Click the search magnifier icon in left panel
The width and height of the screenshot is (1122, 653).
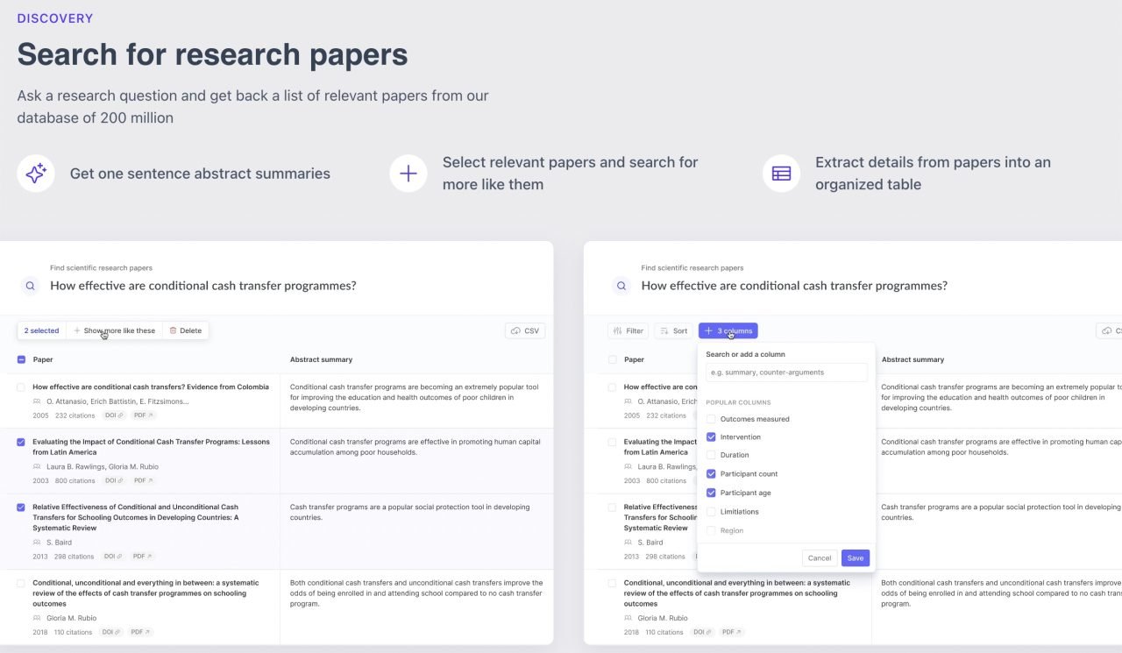tap(31, 286)
